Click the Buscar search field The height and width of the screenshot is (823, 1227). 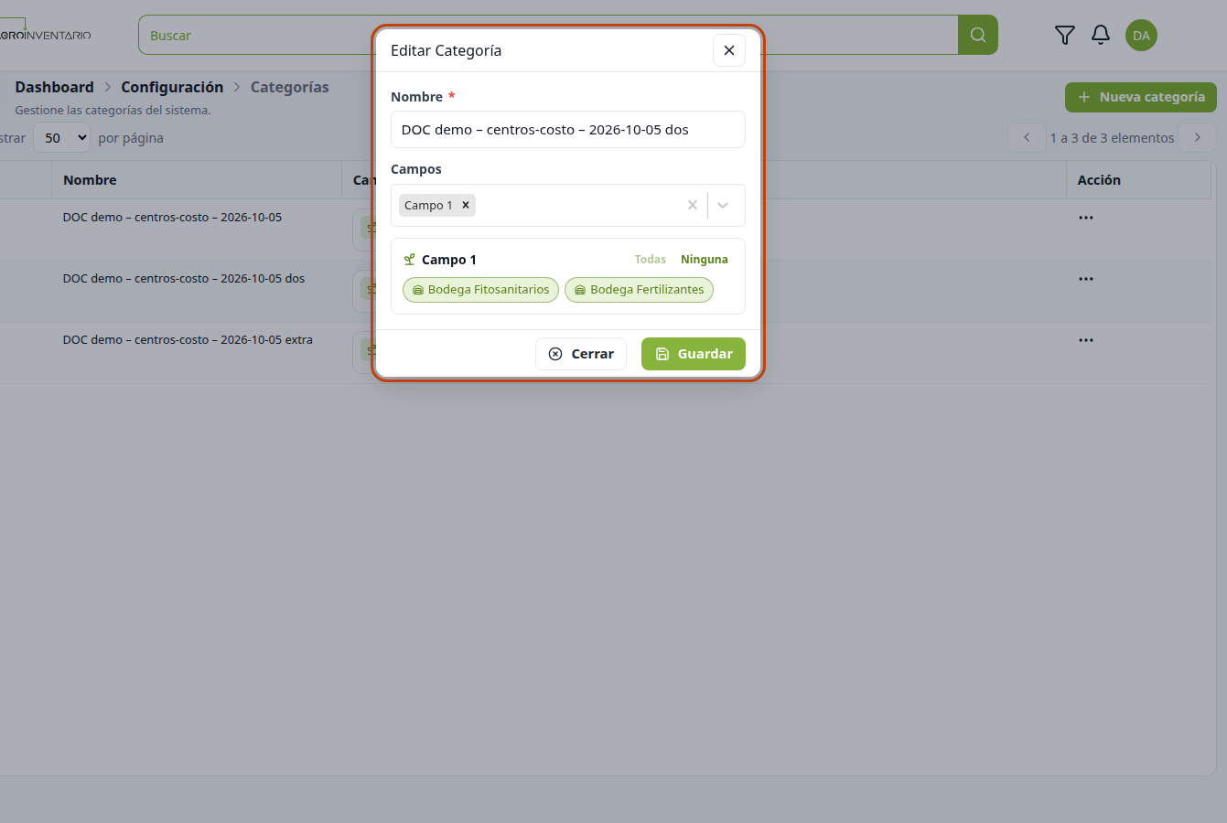point(548,35)
